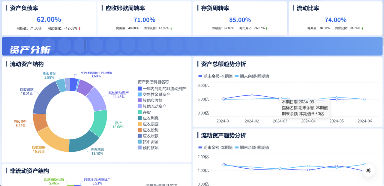This screenshot has width=384, height=186.
Task: Click the 2024-03 highlighted point in 资产总额趋势分析
Action: tap(280, 98)
